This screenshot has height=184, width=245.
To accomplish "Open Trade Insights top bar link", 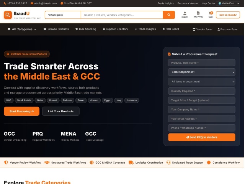I will 166,3.
